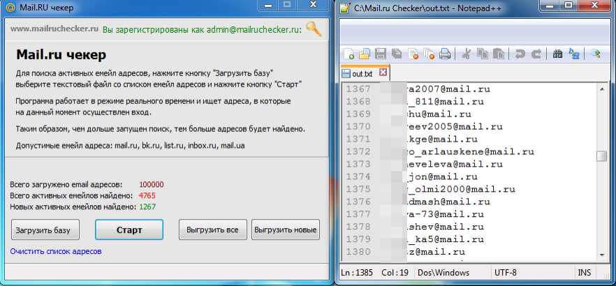
Task: Click the Notepad++ title bar app icon
Action: [x=344, y=8]
